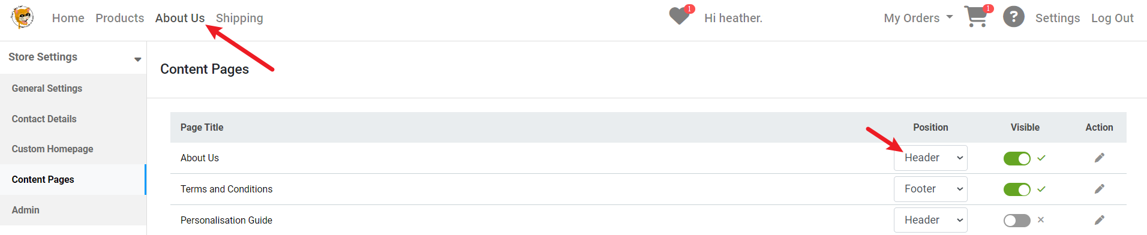The height and width of the screenshot is (235, 1147).
Task: Open Custom Homepage settings
Action: tap(52, 149)
